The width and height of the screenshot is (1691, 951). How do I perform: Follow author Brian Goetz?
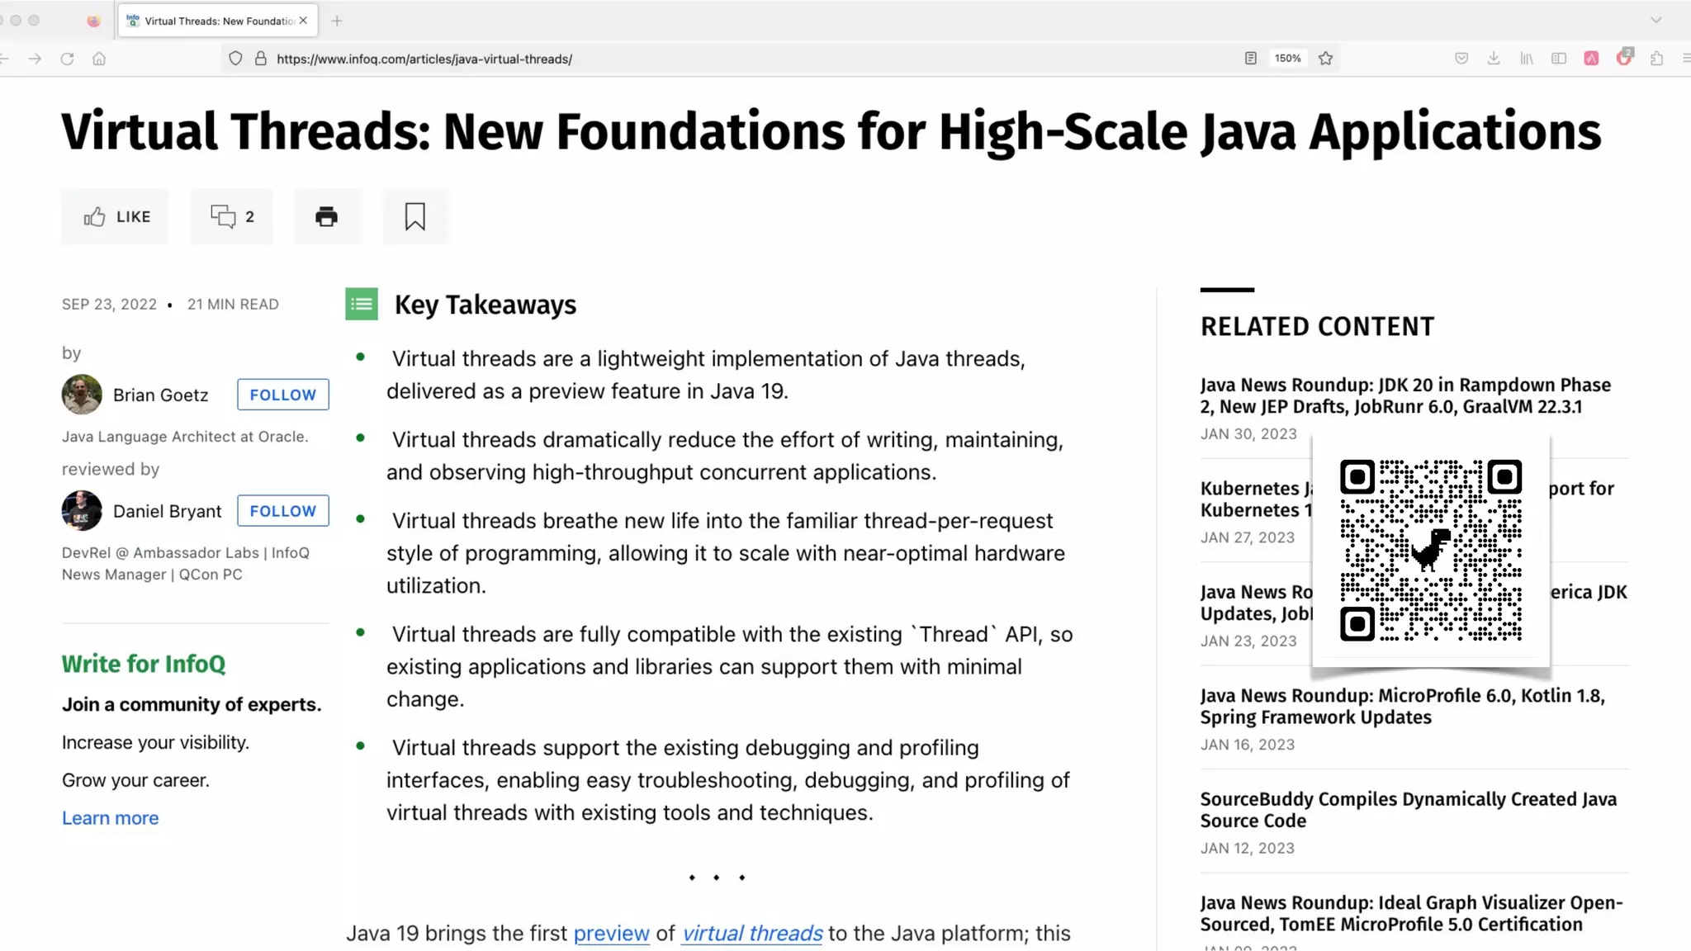pyautogui.click(x=282, y=395)
